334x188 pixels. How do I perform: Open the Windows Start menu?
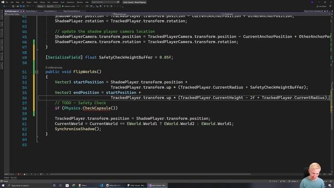pyautogui.click(x=3, y=185)
